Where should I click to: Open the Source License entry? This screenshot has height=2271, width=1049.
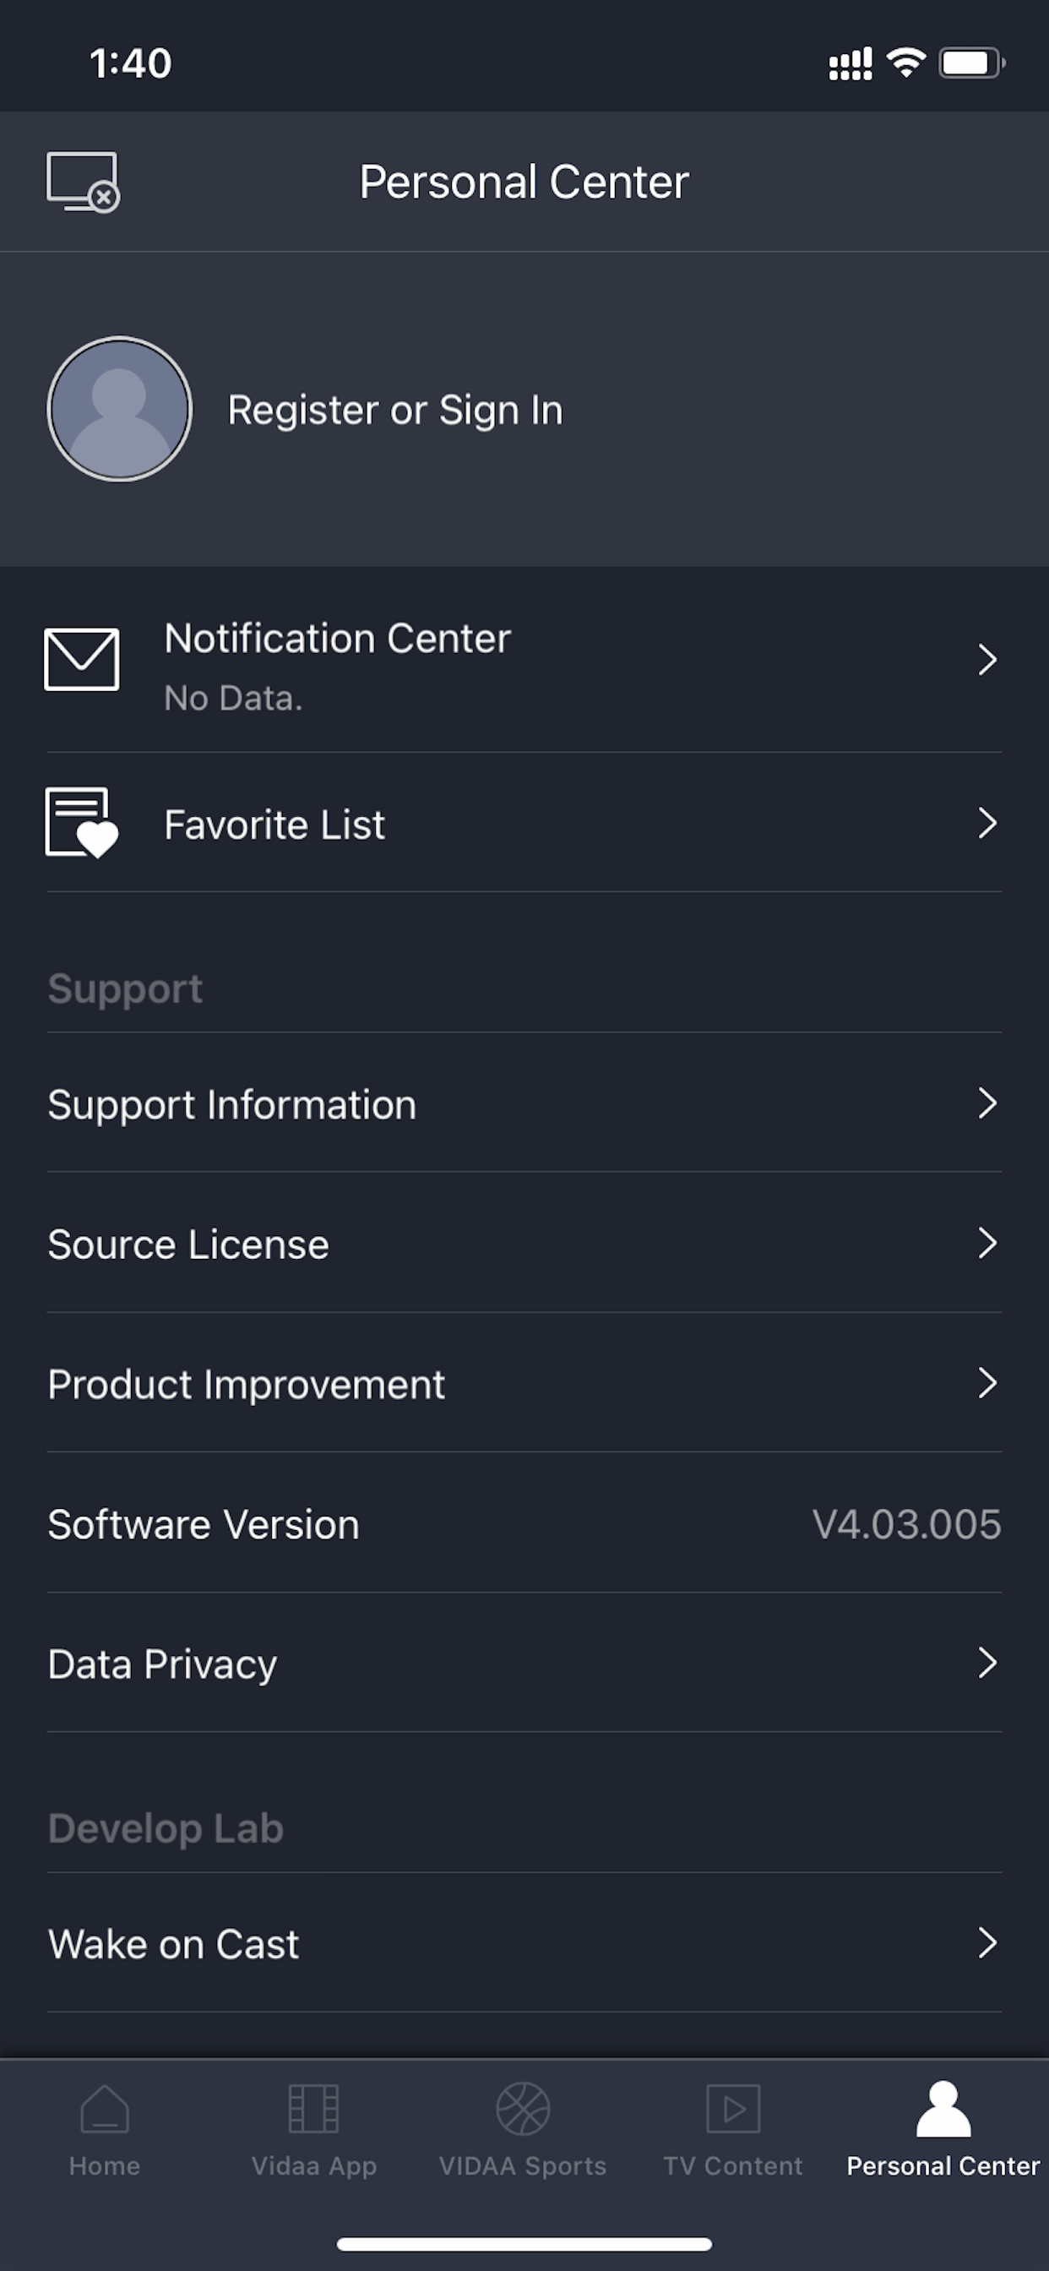pos(188,1244)
